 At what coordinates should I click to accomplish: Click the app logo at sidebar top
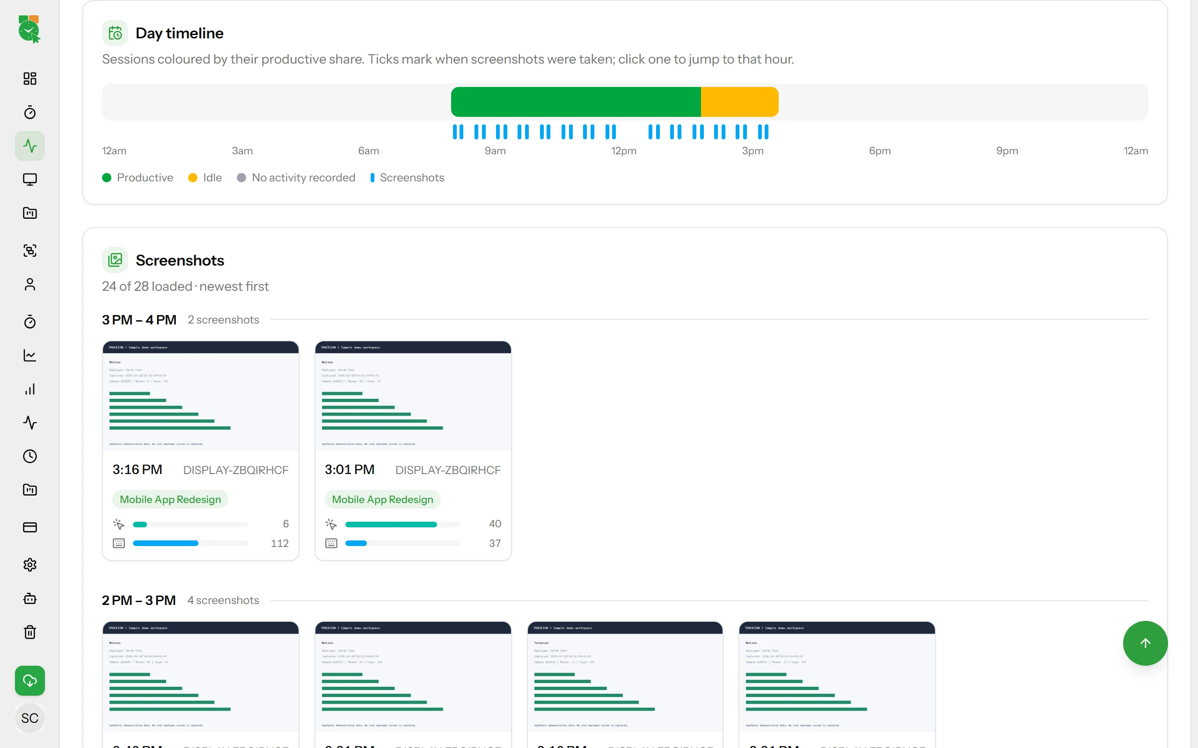point(29,29)
